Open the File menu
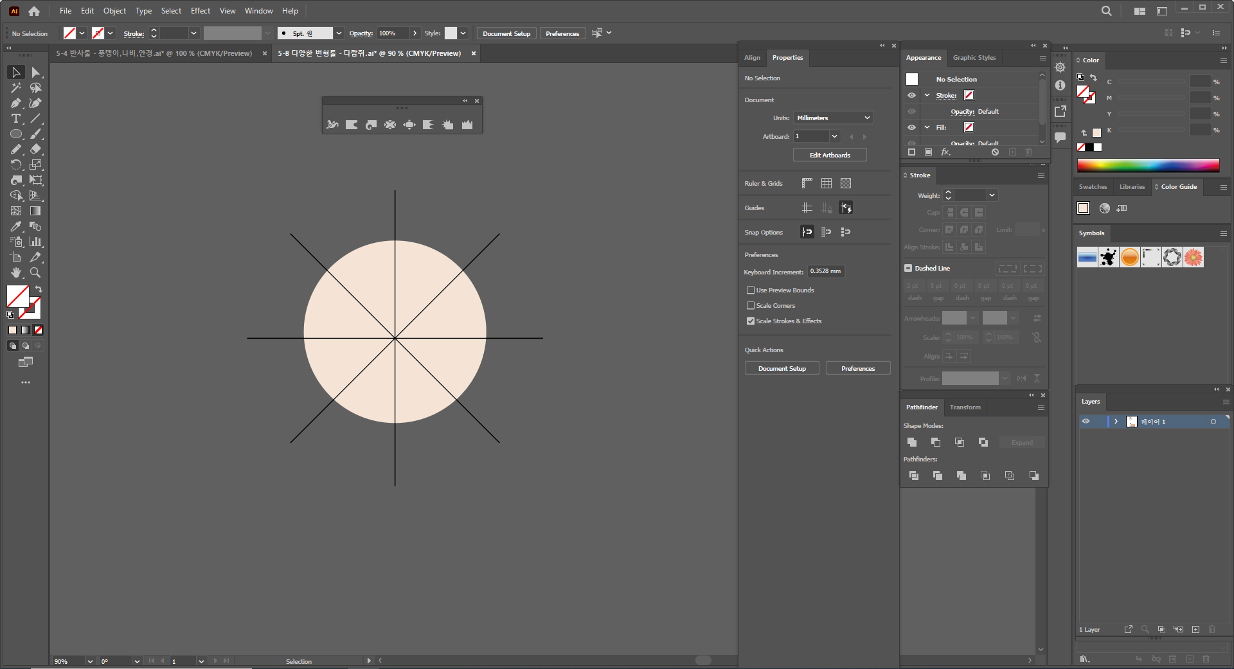This screenshot has width=1234, height=669. click(x=66, y=11)
